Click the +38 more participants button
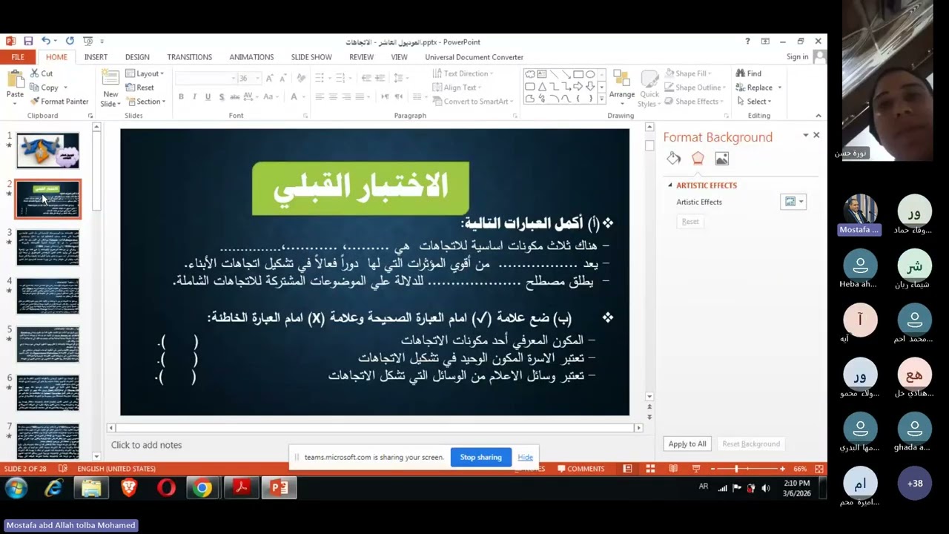Image resolution: width=949 pixels, height=534 pixels. [915, 484]
